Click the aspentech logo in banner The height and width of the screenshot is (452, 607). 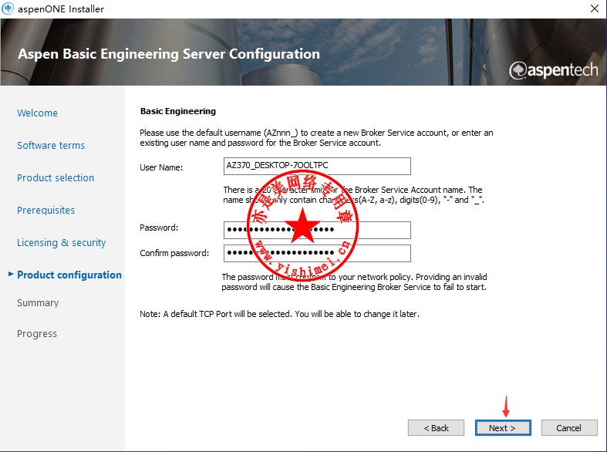click(x=554, y=70)
